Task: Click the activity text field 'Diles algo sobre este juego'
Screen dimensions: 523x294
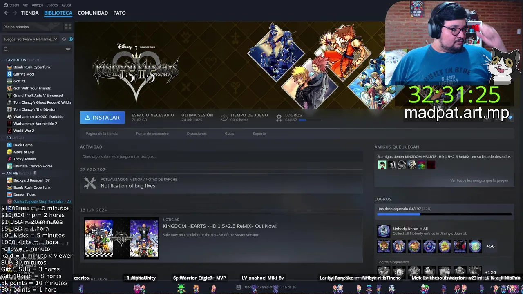Action: (221, 156)
